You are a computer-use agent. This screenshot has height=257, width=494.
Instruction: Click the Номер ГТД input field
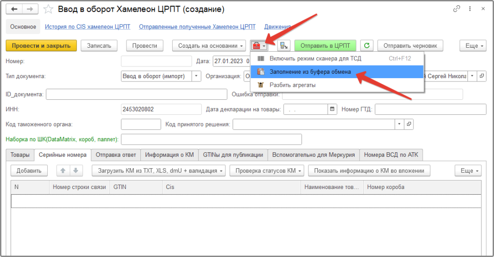click(x=430, y=109)
